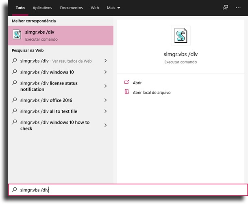
Task: Click the Abrir icon
Action: coord(127,82)
